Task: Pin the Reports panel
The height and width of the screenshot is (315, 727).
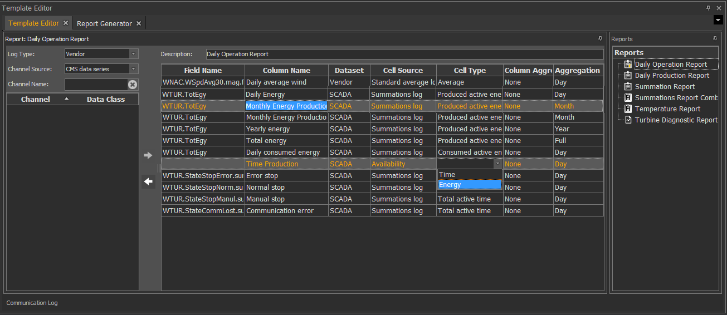Action: (715, 39)
